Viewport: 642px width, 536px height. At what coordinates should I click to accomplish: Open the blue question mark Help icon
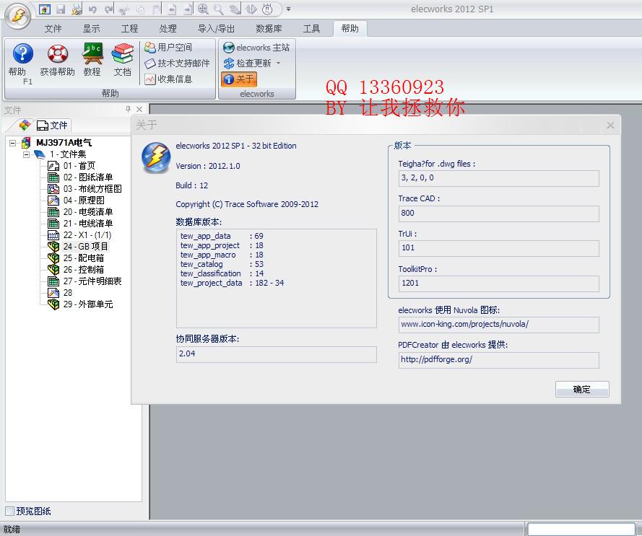pos(22,53)
